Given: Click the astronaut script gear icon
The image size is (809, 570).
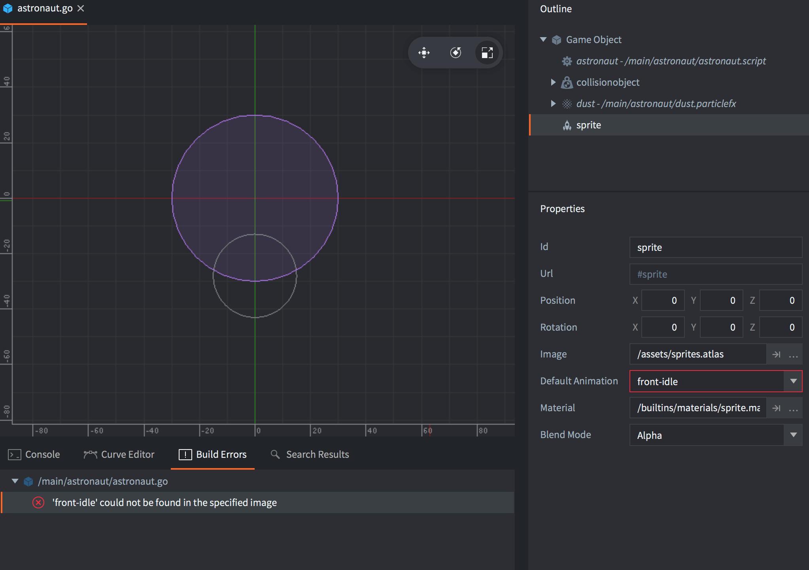Looking at the screenshot, I should [x=567, y=61].
